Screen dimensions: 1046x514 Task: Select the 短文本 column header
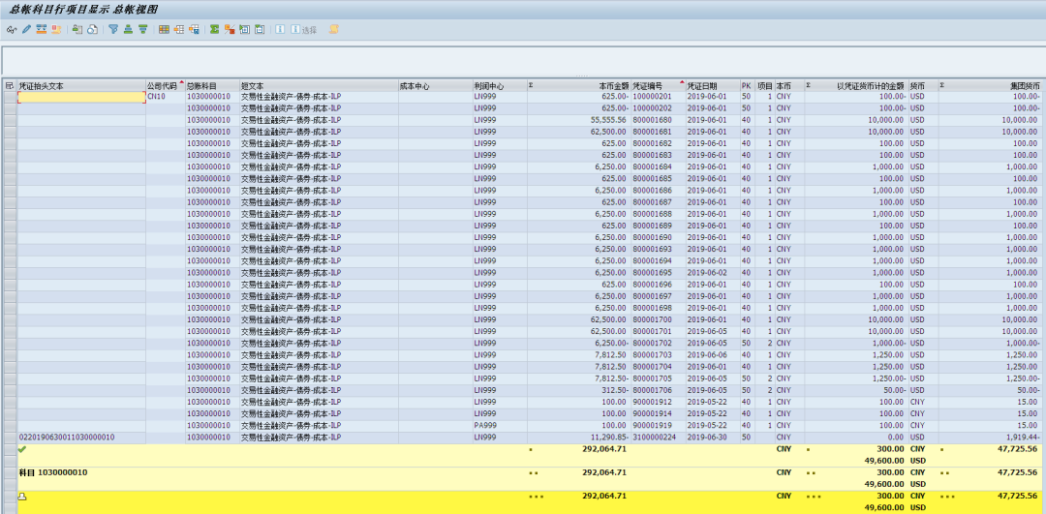pos(319,86)
